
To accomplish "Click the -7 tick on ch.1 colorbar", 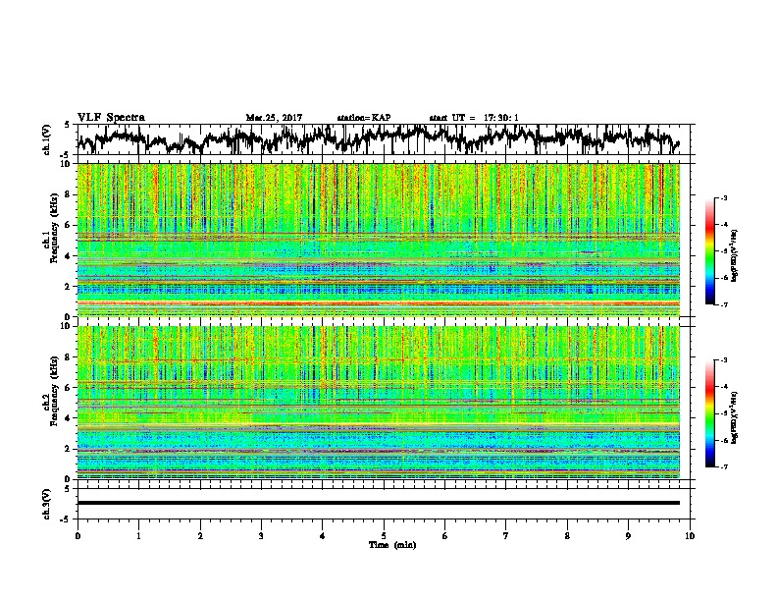I will 724,304.
